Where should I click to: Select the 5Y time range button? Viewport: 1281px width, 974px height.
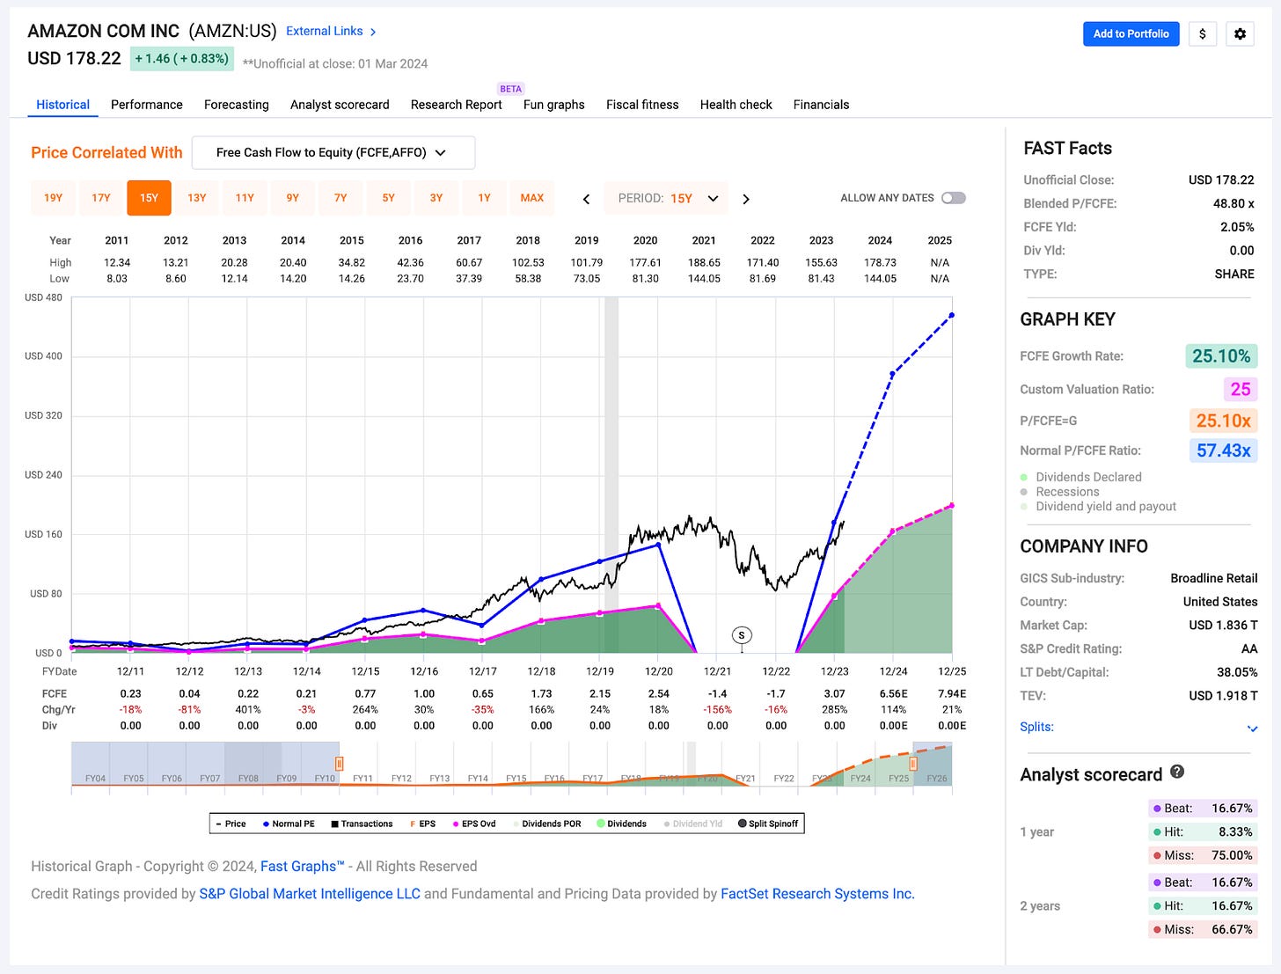tap(388, 198)
